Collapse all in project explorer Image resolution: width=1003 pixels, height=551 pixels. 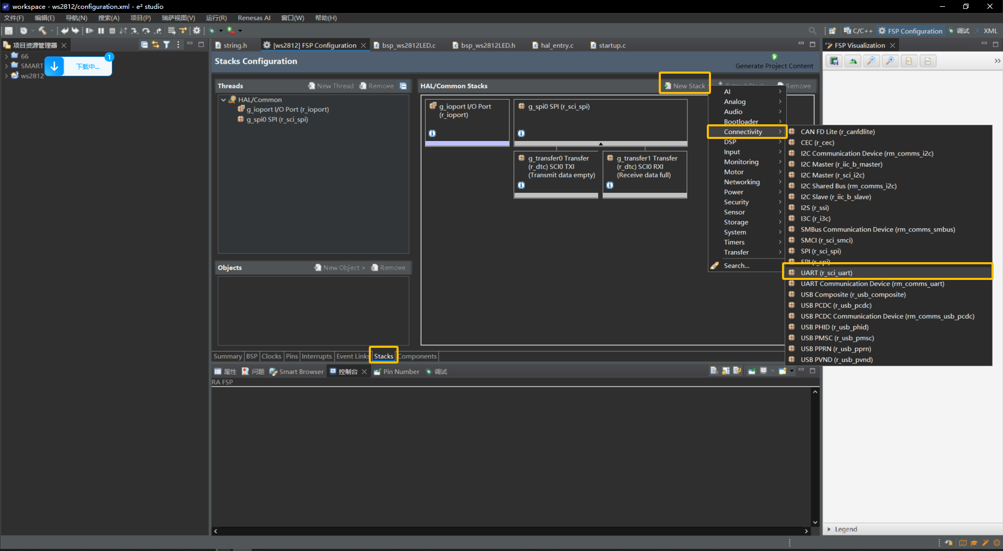[144, 45]
